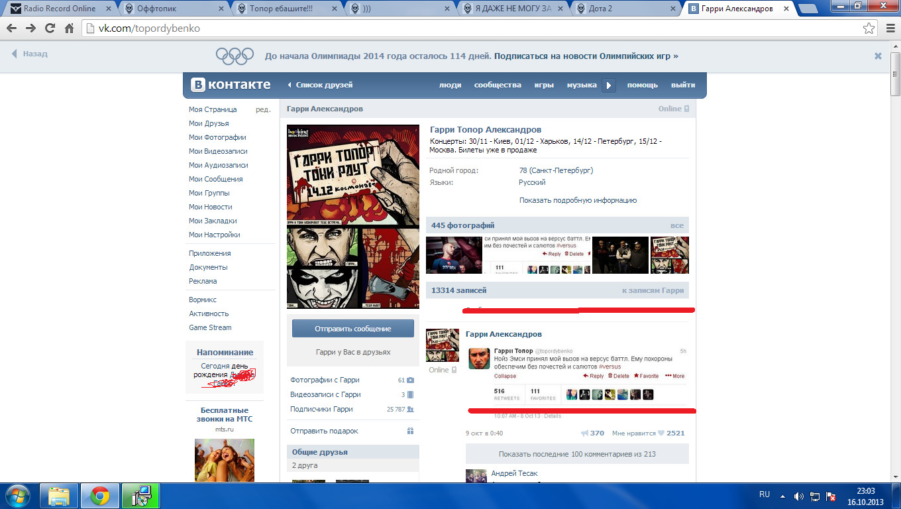The image size is (901, 509).
Task: Open the volume control in system tray
Action: (799, 496)
